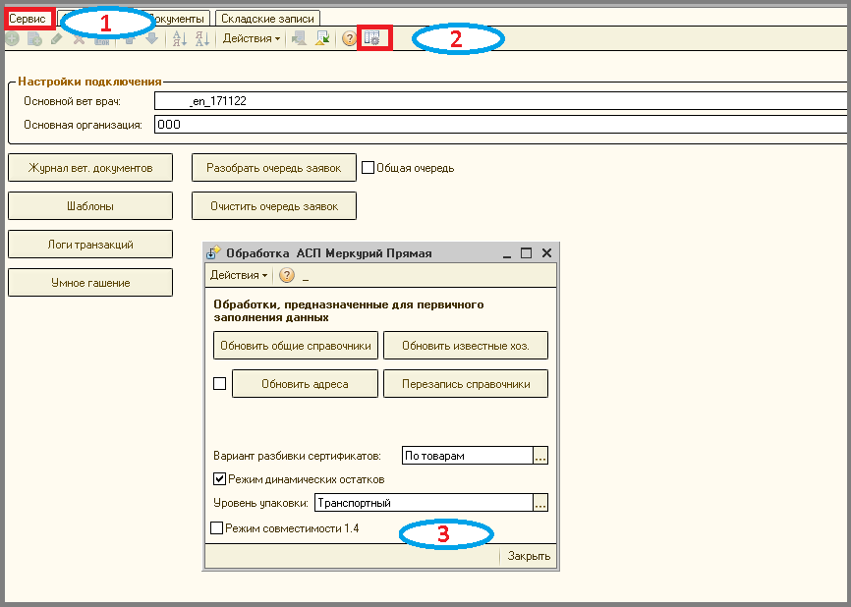This screenshot has height=607, width=851.
Task: Open the list settings icon in toolbar
Action: 372,38
